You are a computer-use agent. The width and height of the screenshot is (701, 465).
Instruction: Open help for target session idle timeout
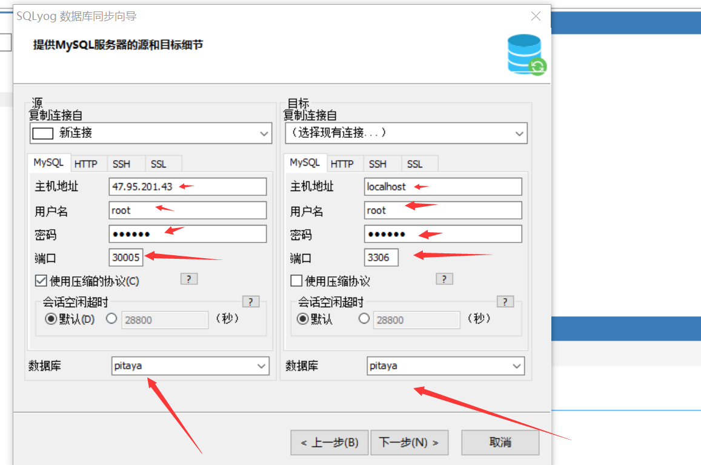coord(505,302)
